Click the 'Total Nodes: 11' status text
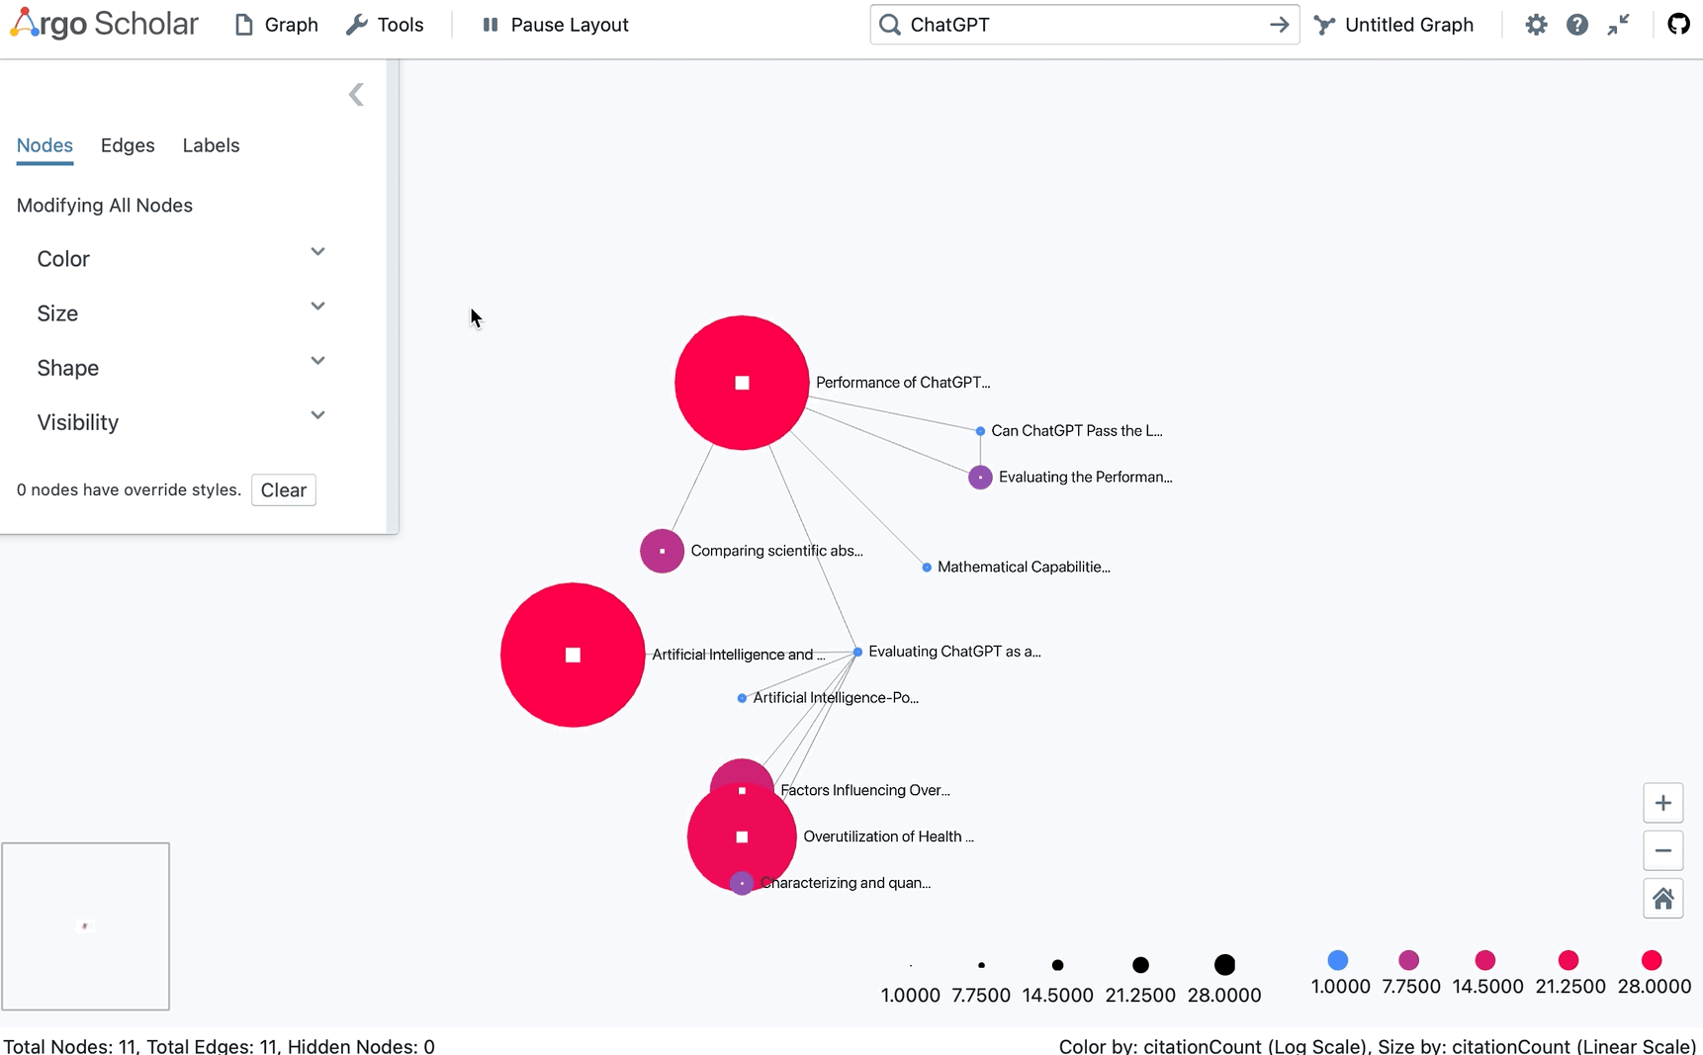Image resolution: width=1703 pixels, height=1055 pixels. (x=72, y=1046)
